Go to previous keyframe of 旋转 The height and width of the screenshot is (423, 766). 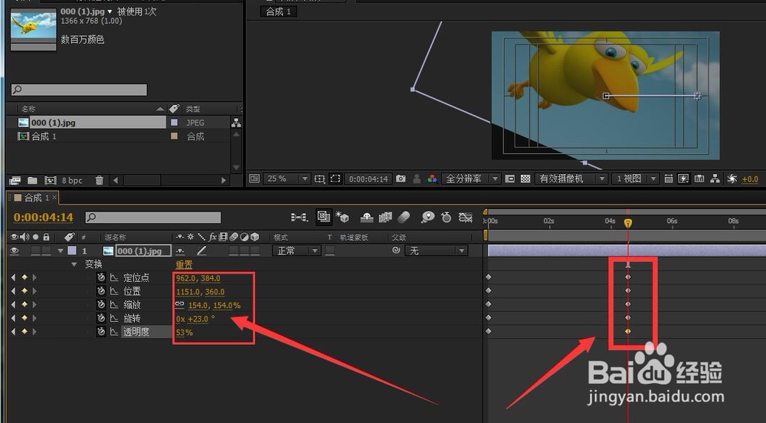pos(13,318)
